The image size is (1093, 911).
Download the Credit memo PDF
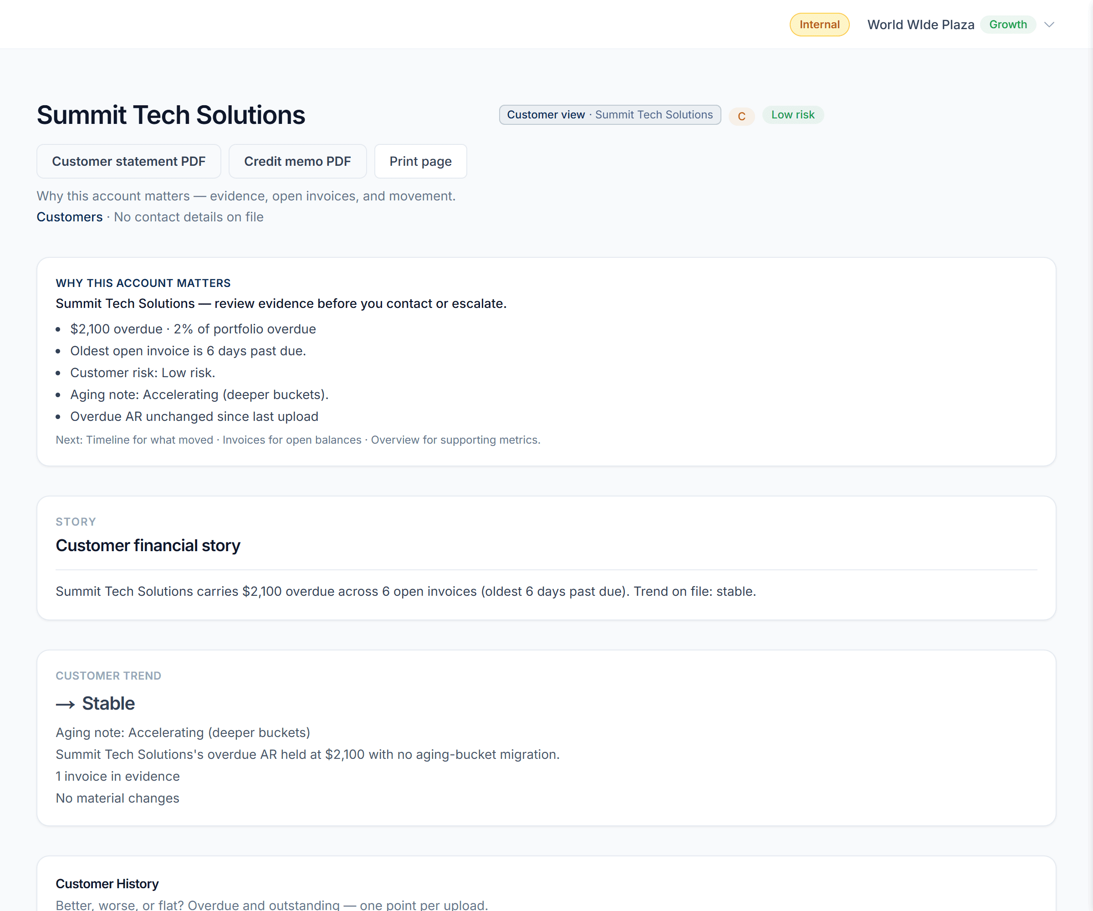tap(297, 161)
